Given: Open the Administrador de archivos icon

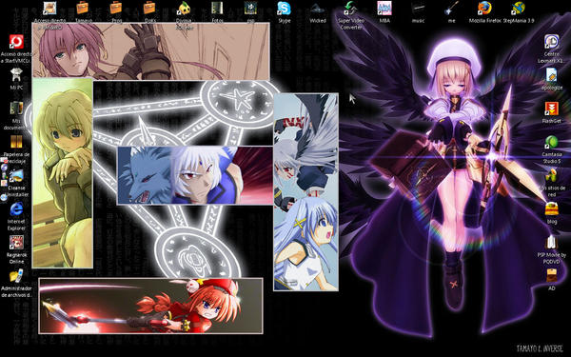Looking at the screenshot, I should click(16, 276).
